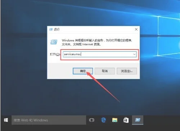The image size is (180, 131).
Task: Click the 确定 (OK) button
Action: 83,71
